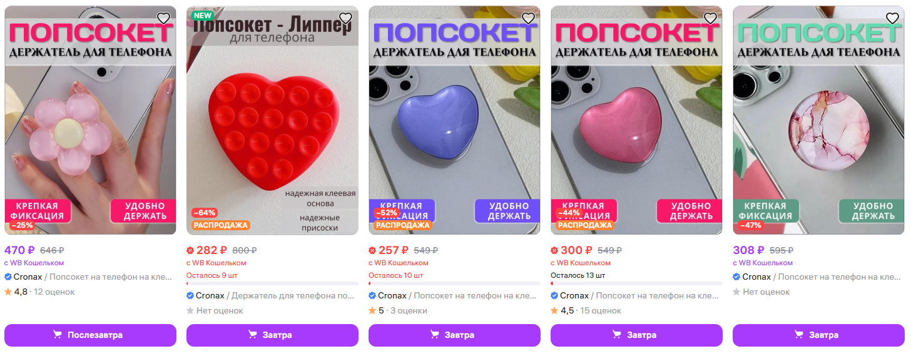The image size is (911, 356).
Task: Click the star rating 4,8 with 12 reviews
Action: click(x=39, y=292)
